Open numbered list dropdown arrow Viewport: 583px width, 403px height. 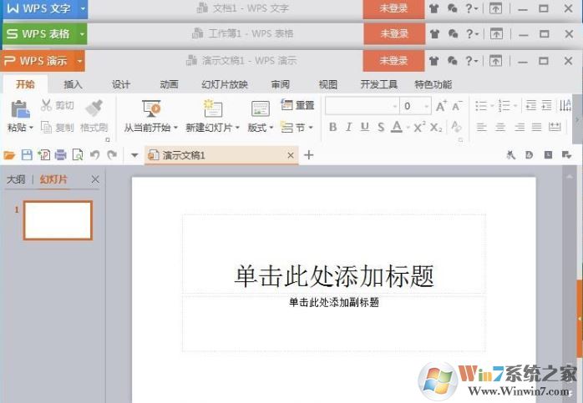(515, 106)
